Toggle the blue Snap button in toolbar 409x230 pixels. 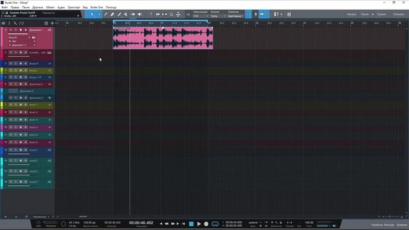[x=249, y=14]
